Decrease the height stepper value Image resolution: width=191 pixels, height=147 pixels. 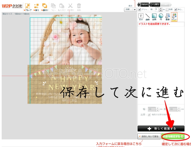point(179,110)
